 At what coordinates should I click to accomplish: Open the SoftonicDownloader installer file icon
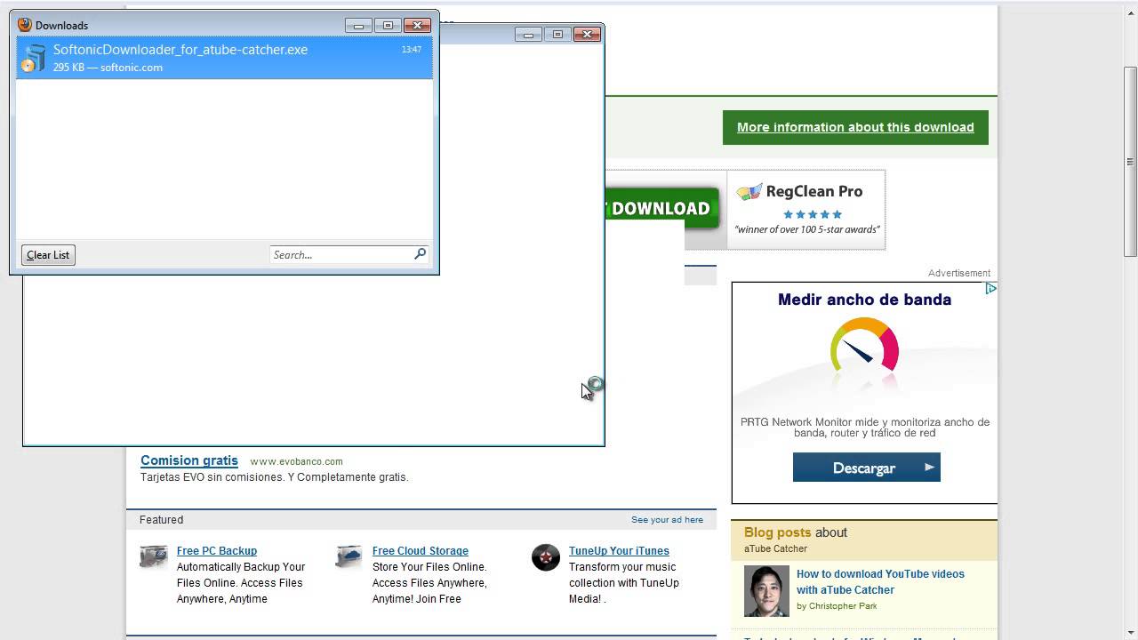[x=34, y=58]
